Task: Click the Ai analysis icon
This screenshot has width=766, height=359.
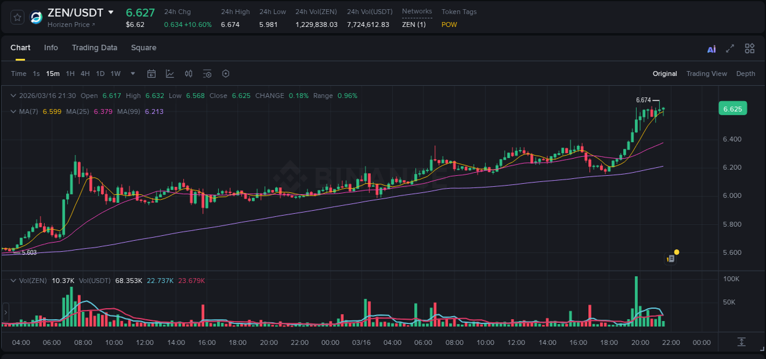Action: coord(711,48)
